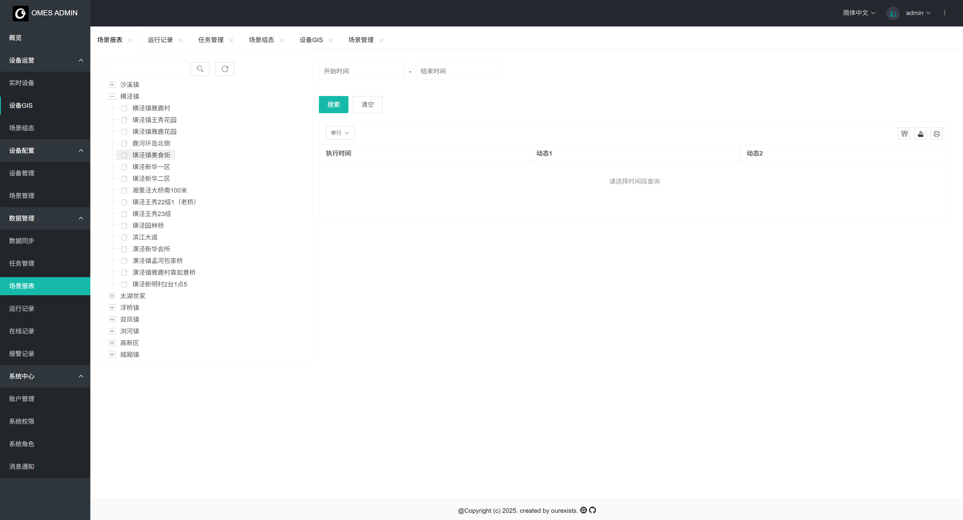Image resolution: width=963 pixels, height=520 pixels.
Task: Expand the 太湖世家 tree node
Action: point(112,296)
